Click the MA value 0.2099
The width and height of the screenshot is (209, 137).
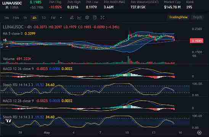pyautogui.click(x=30, y=33)
